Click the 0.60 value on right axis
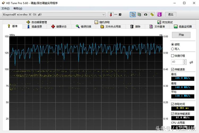199x133 pixels. [166, 37]
